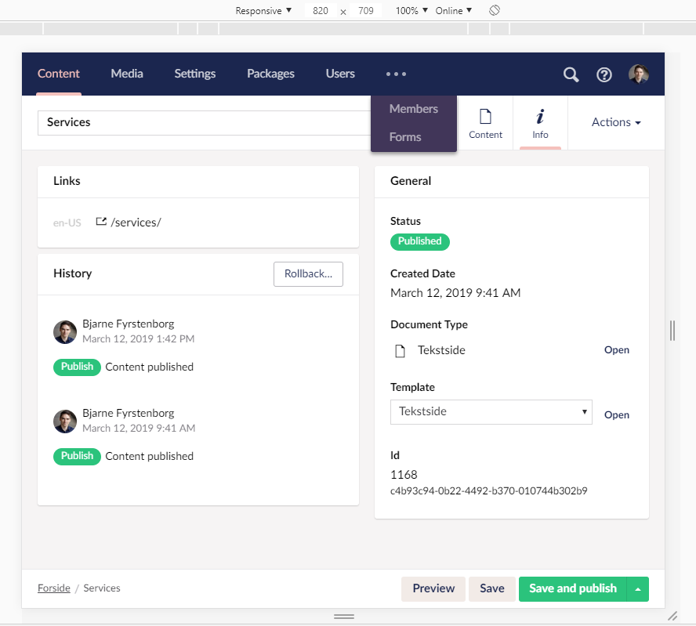The image size is (696, 626).
Task: Click the Save button
Action: click(491, 588)
